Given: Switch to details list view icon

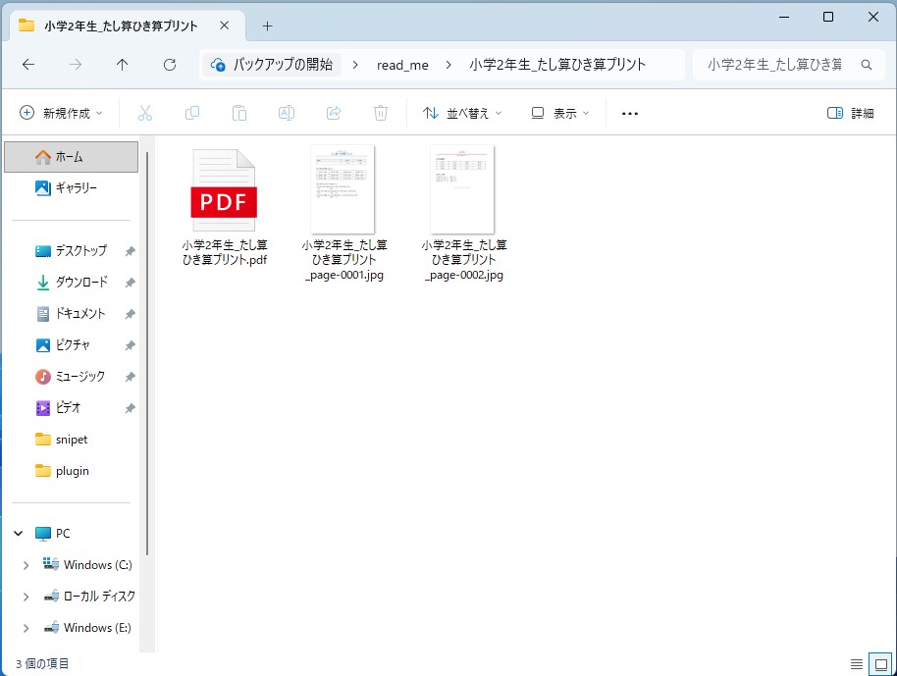Looking at the screenshot, I should tap(857, 664).
